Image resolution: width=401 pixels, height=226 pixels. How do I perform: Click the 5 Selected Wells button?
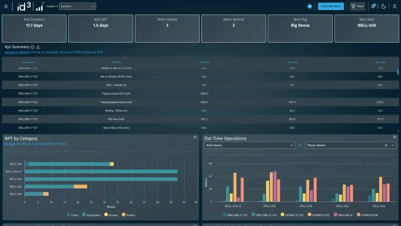pos(331,7)
